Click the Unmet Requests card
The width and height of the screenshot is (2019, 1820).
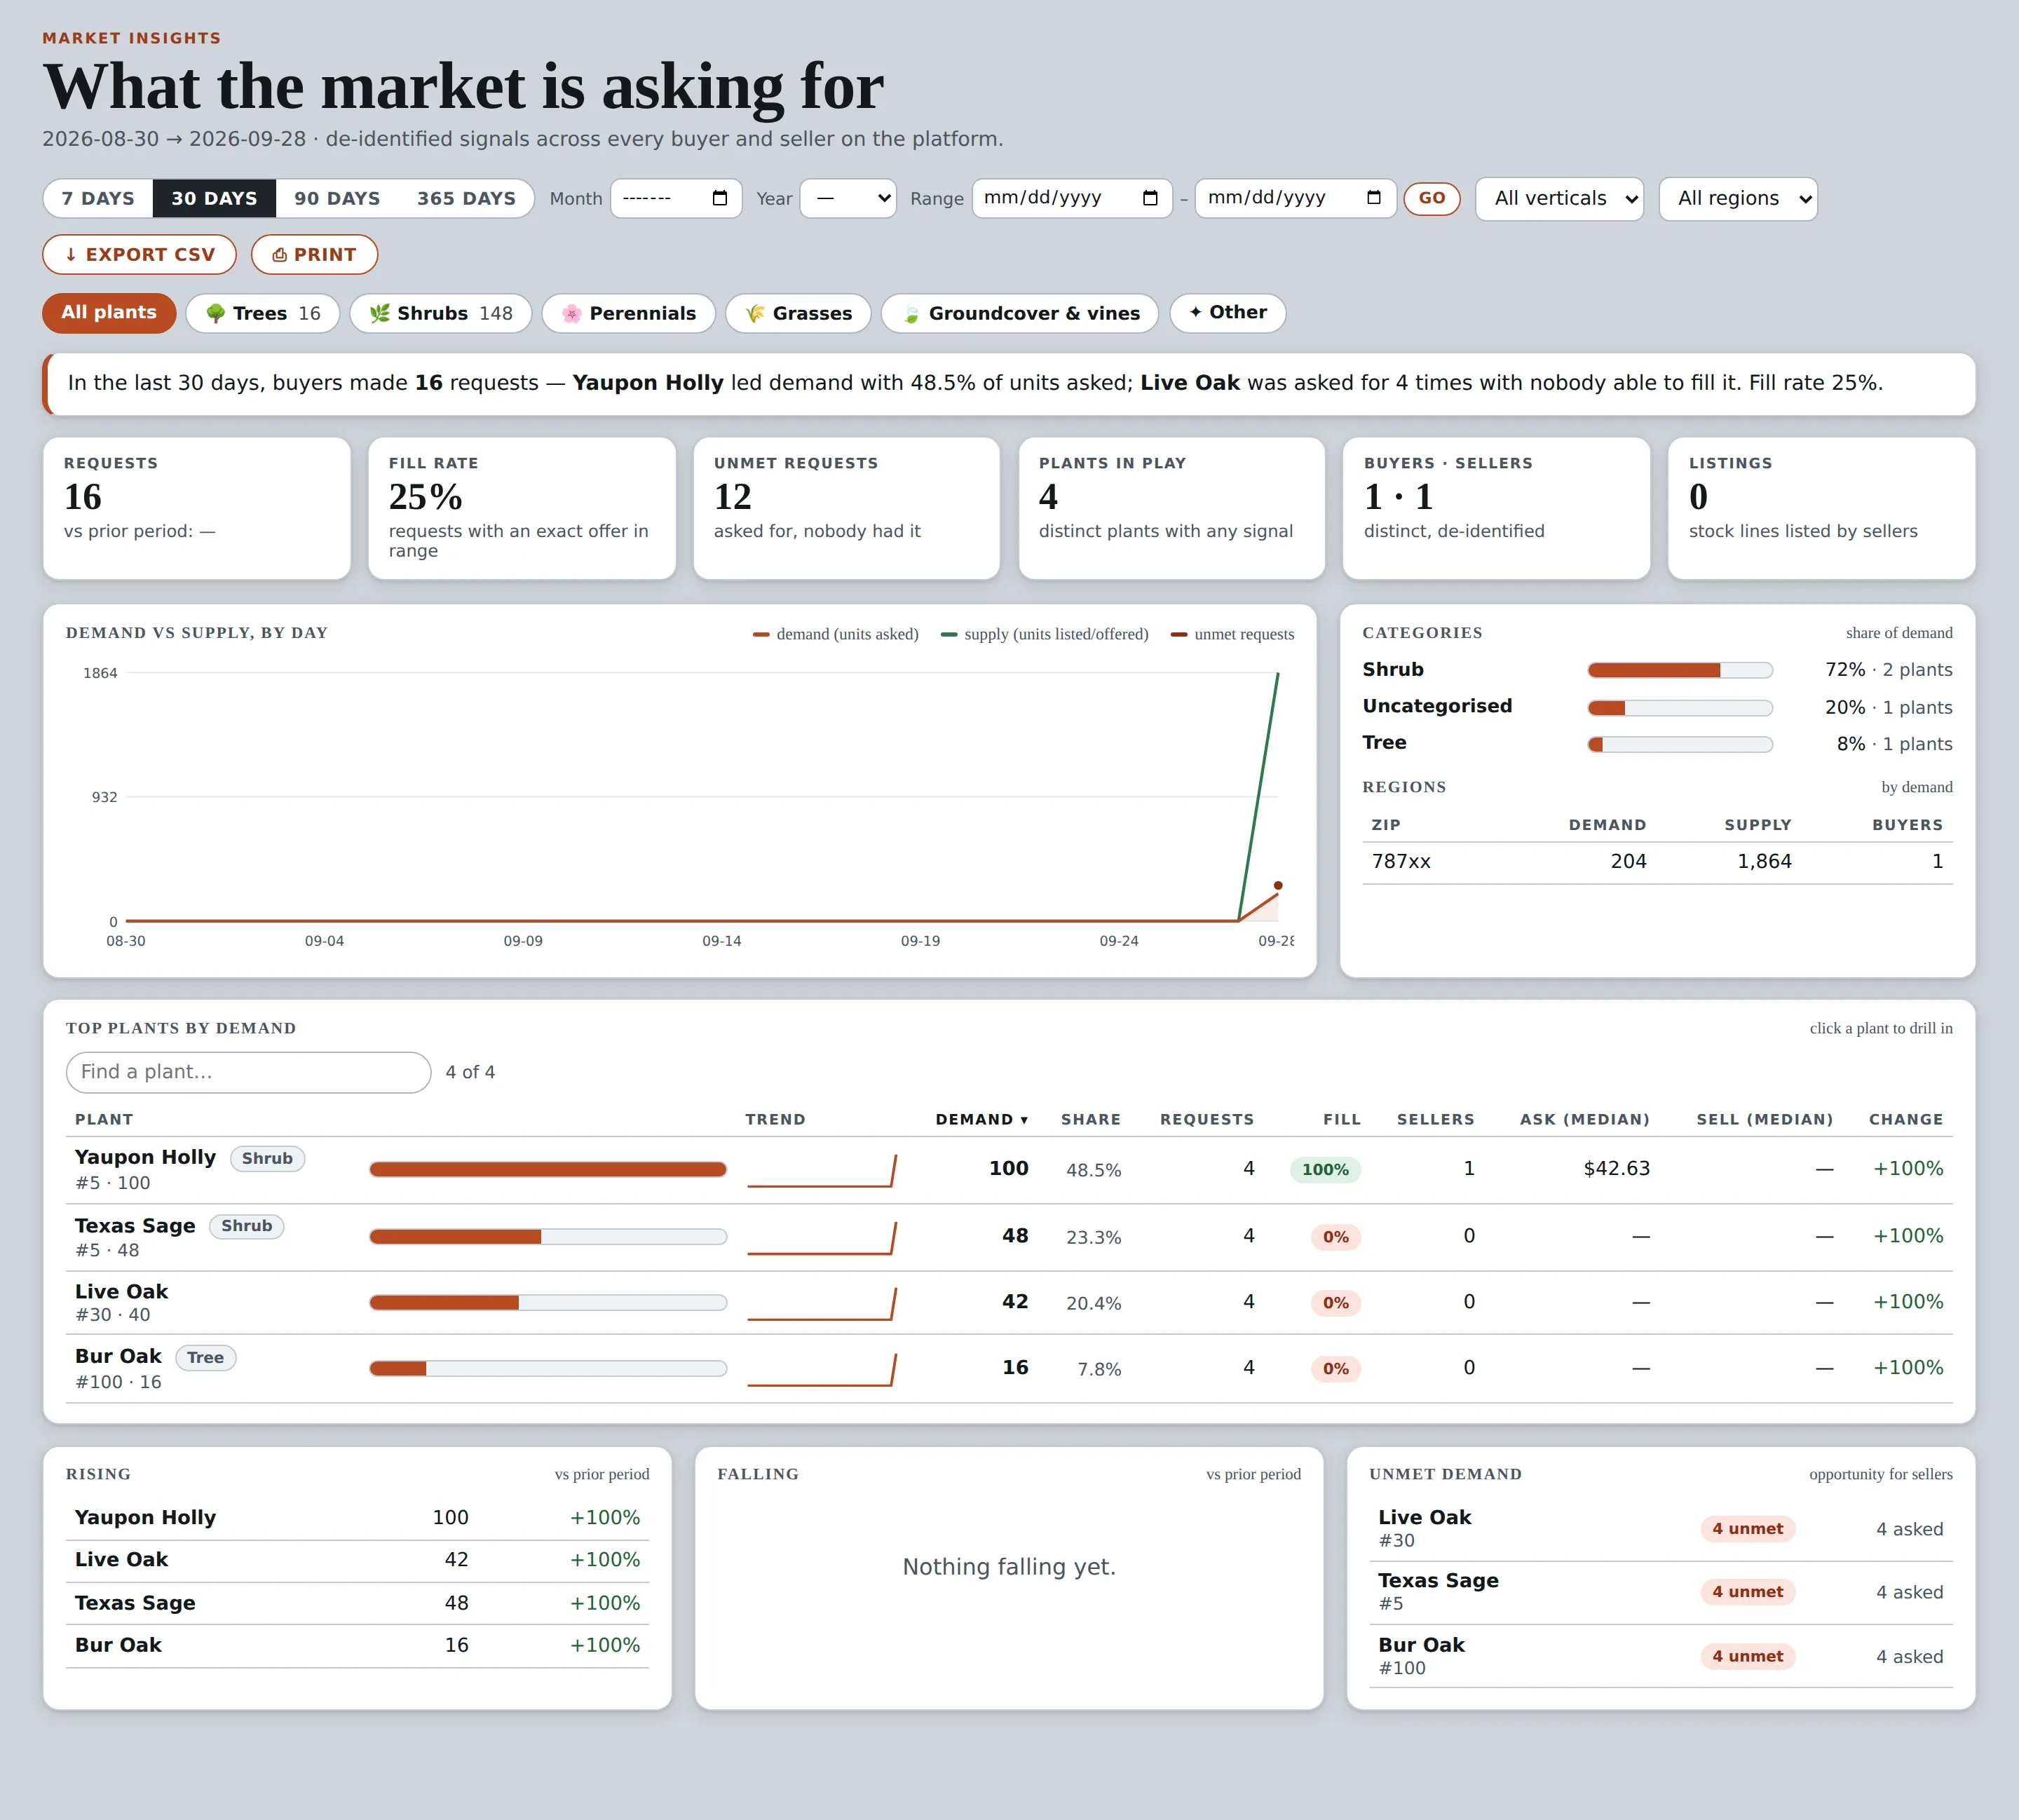[846, 508]
